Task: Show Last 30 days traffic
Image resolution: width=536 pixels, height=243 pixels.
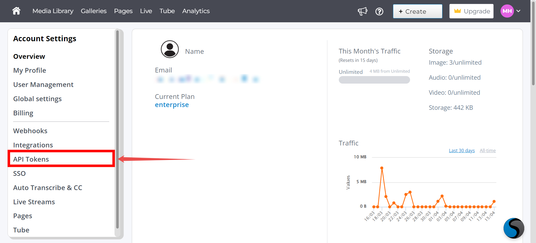Action: 462,150
